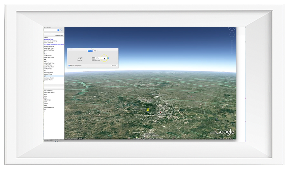The image size is (289, 169).
Task: Open the Sightseeing Tour link
Action: tap(49, 39)
